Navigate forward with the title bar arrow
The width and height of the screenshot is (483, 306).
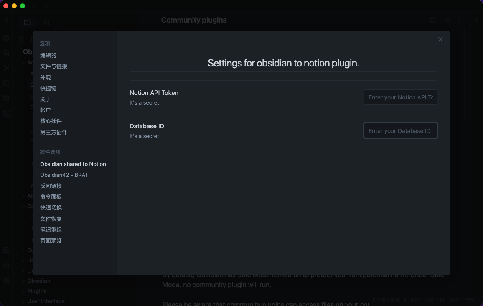(46, 6)
